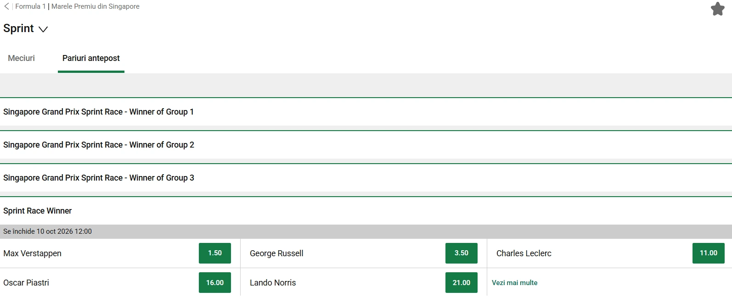The width and height of the screenshot is (732, 297).
Task: Open the Sprint dropdown chevron
Action: click(x=43, y=29)
